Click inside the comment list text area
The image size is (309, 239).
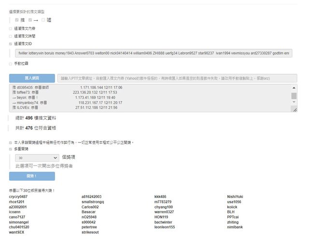tap(150, 98)
